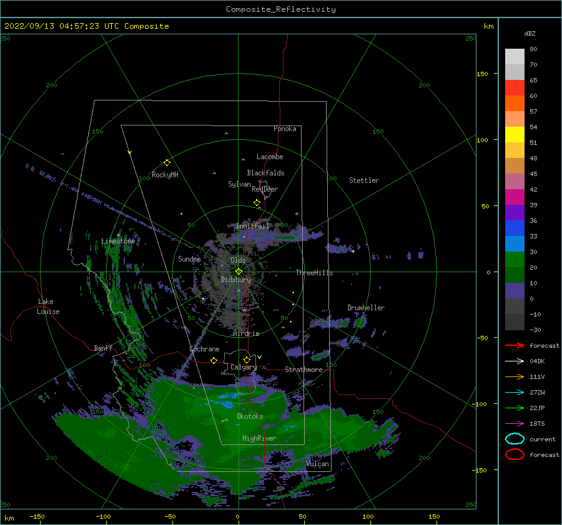Click the Calgary city label
Screen dimensions: 562x525
coord(244,367)
